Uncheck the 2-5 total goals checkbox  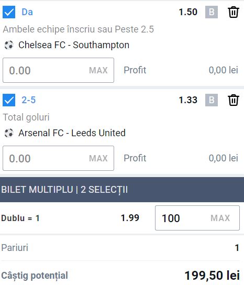click(x=9, y=100)
